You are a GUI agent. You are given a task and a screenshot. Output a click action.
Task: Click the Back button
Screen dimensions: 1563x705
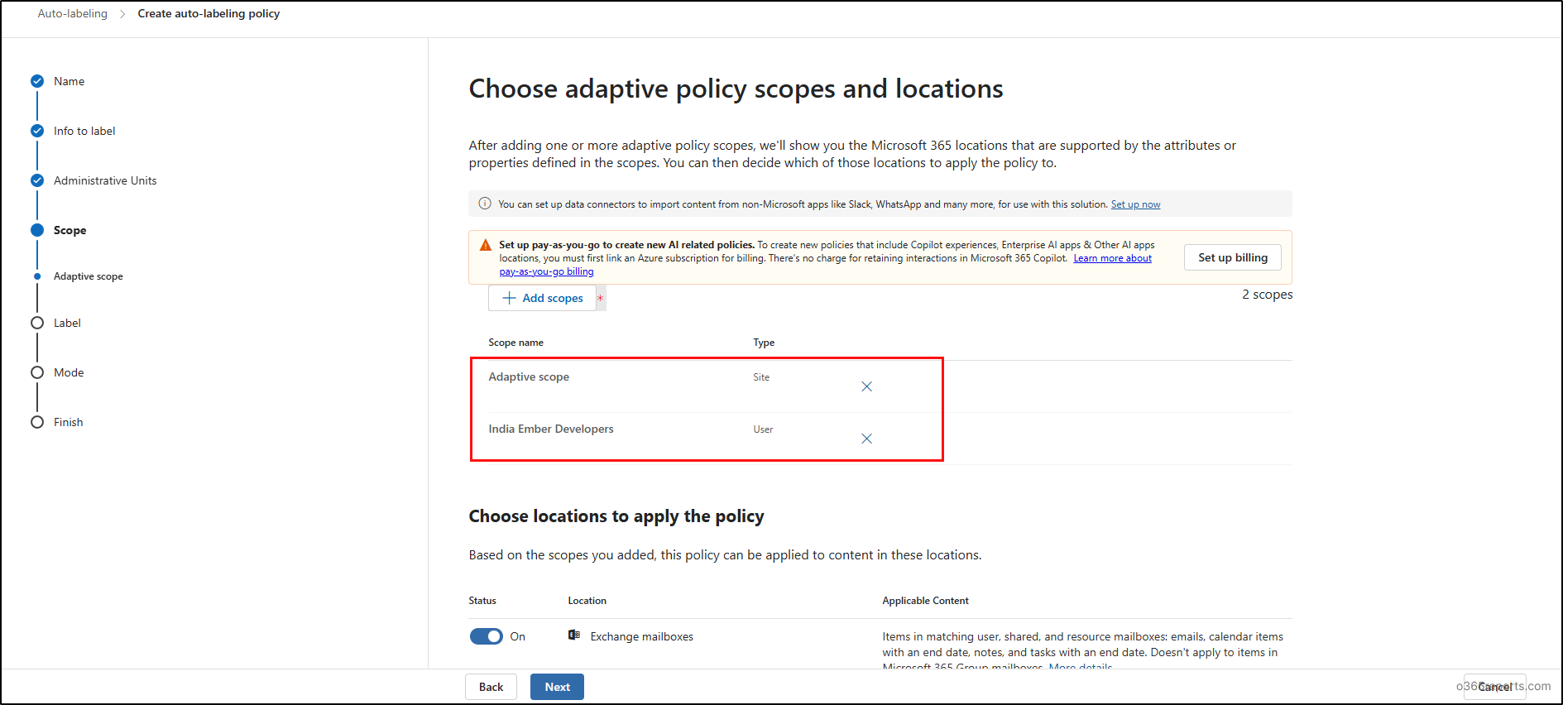pyautogui.click(x=491, y=687)
